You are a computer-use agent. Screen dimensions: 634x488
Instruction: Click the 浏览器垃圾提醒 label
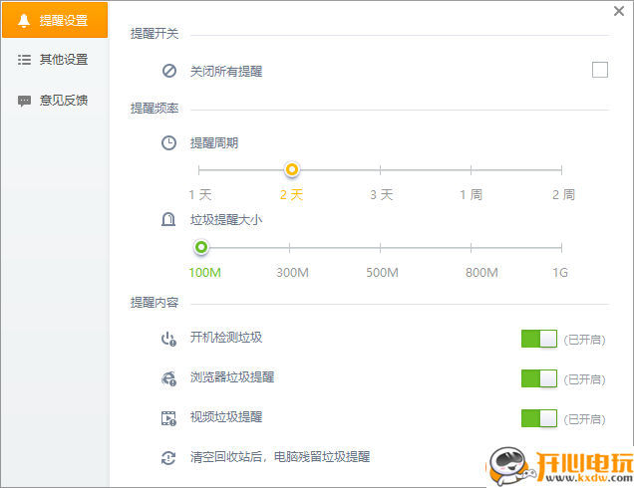[232, 376]
